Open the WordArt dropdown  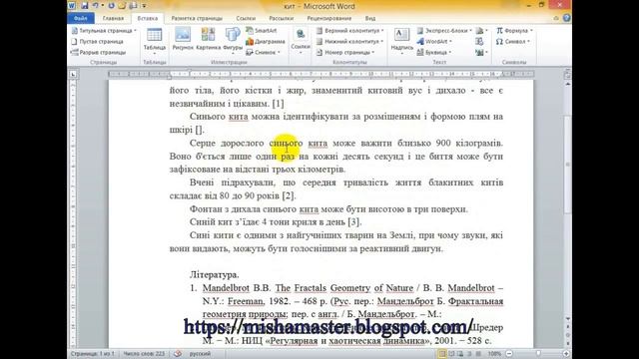click(434, 42)
